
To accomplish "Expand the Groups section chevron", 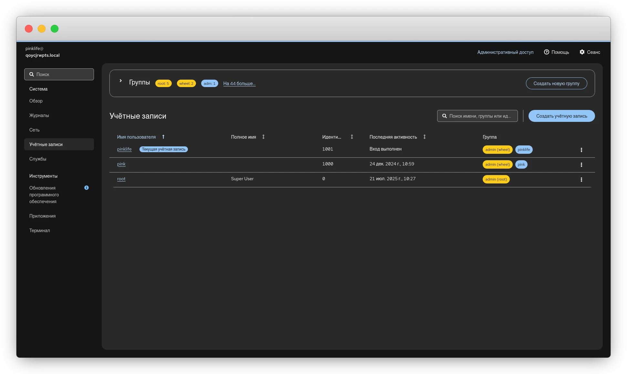I will [x=120, y=81].
